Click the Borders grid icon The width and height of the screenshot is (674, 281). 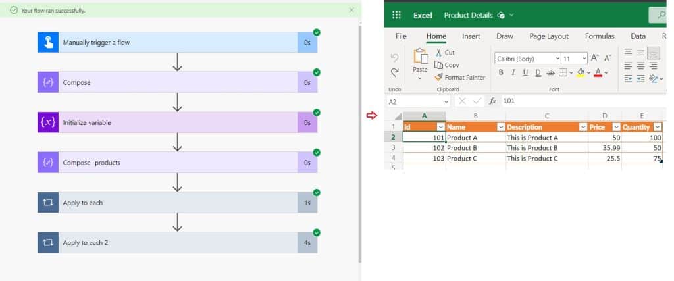[563, 72]
